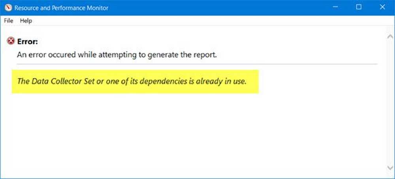The width and height of the screenshot is (395, 179).
Task: Click the Resource and Performance Monitor title icon
Action: [x=8, y=8]
